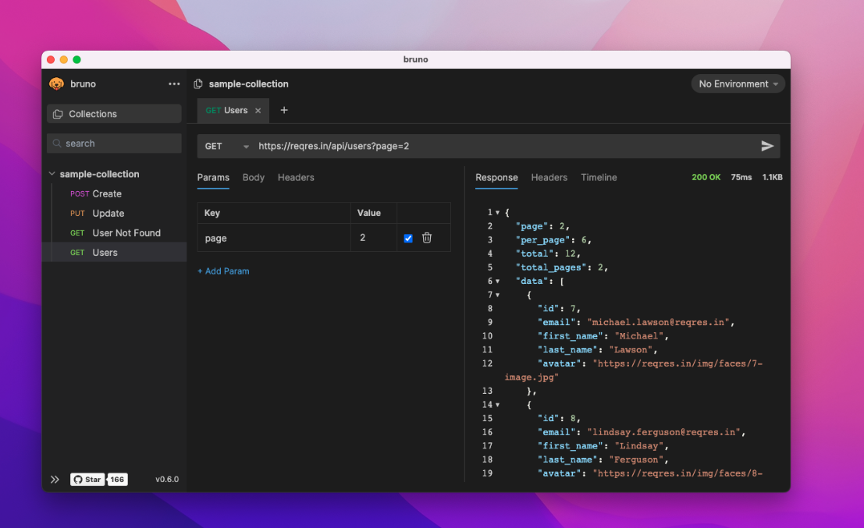Collapse the sample-collection tree
The height and width of the screenshot is (528, 864).
tap(52, 174)
